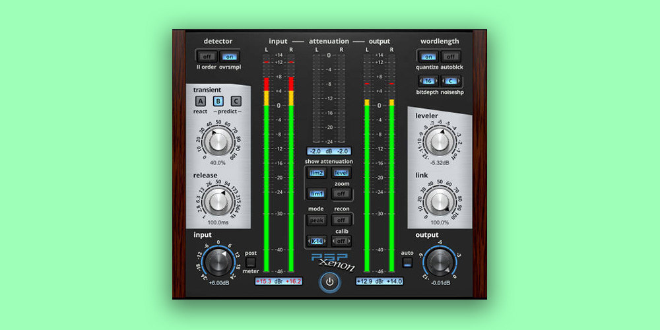660x330 pixels.
Task: Show lim2 attenuation
Action: point(317,172)
